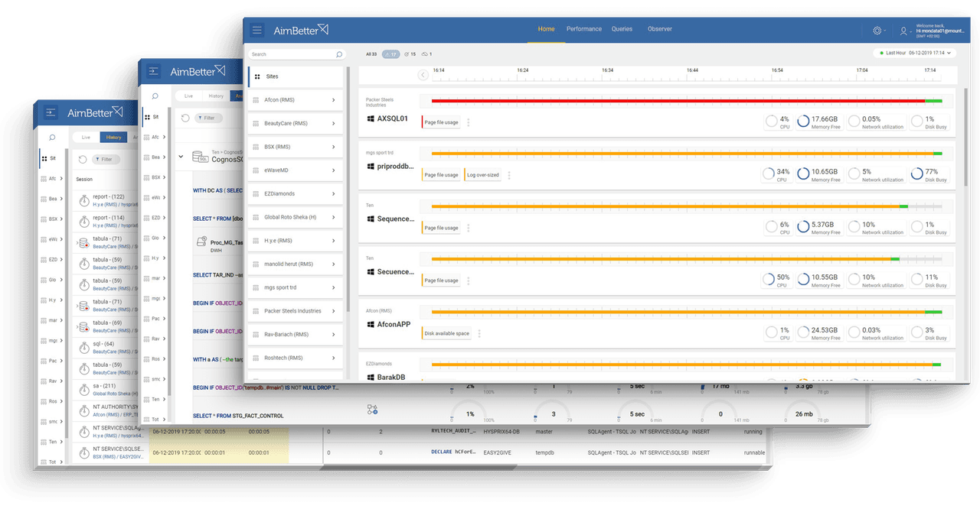Click the Search input field in Home window

297,54
